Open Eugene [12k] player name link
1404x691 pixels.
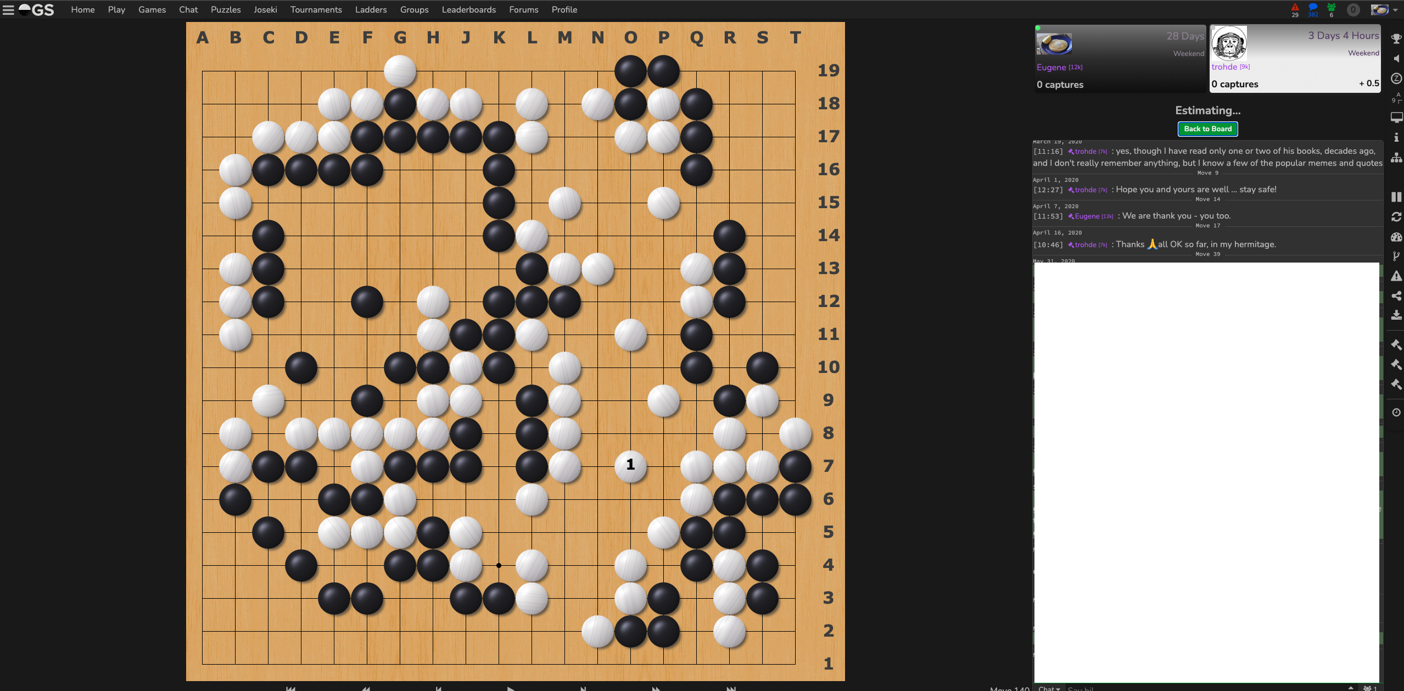(x=1059, y=67)
